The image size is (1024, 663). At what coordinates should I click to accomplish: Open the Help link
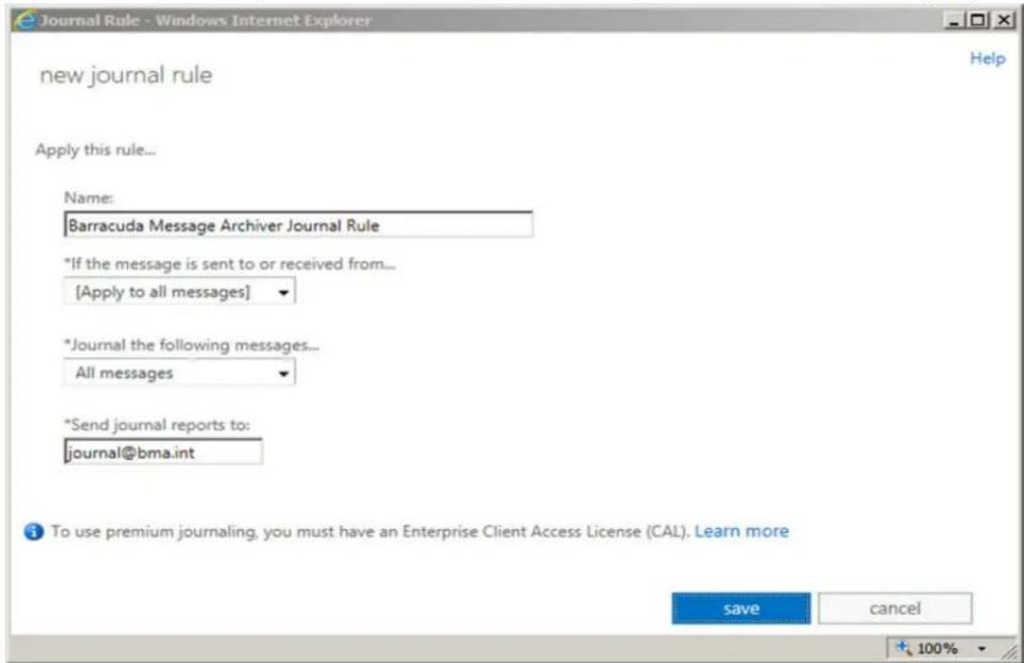point(988,58)
